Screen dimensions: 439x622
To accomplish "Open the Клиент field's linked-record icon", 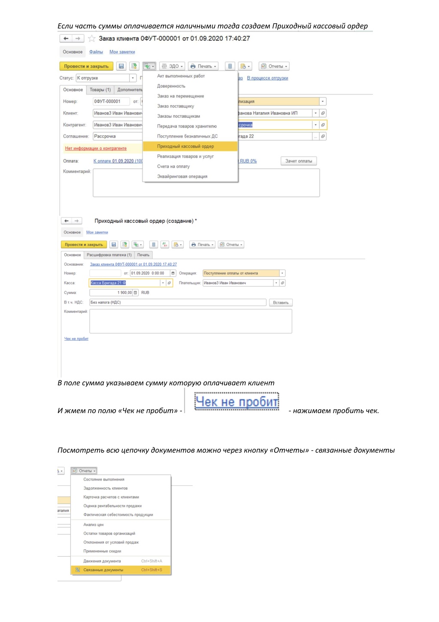I will [x=323, y=113].
